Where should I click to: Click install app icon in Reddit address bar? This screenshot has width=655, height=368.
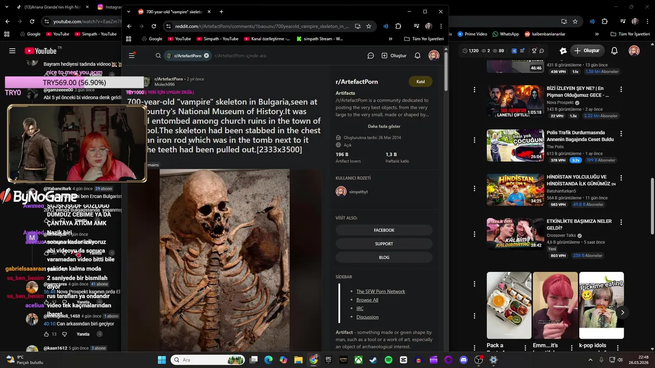358,26
